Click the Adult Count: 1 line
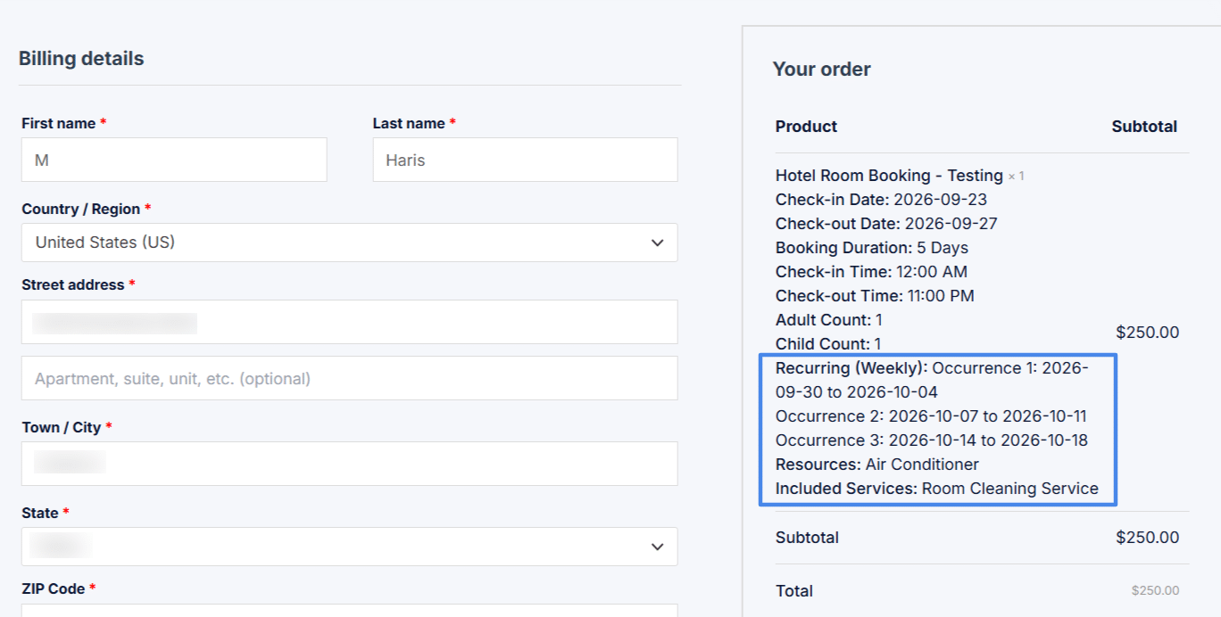The width and height of the screenshot is (1221, 617). [x=829, y=320]
